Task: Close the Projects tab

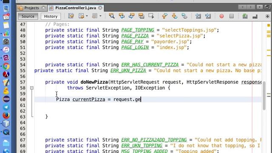Action: click(43, 8)
